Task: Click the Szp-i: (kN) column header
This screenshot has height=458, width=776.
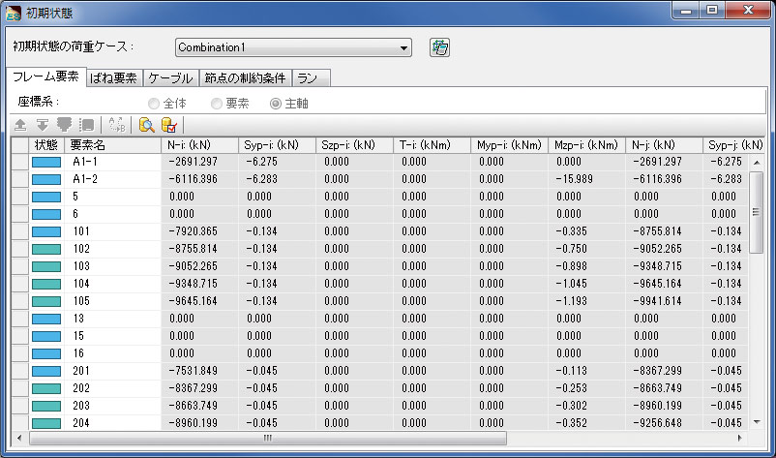Action: pos(354,145)
